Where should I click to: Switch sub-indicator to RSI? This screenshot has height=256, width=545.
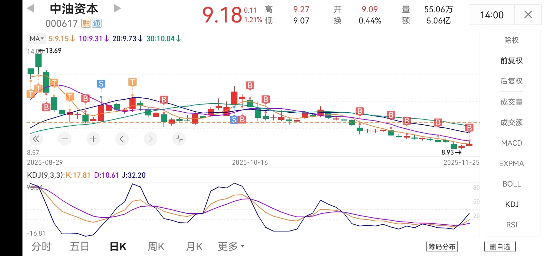point(512,225)
